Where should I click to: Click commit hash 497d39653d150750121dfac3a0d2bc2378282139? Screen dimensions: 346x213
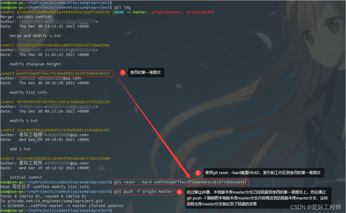[x=63, y=102]
